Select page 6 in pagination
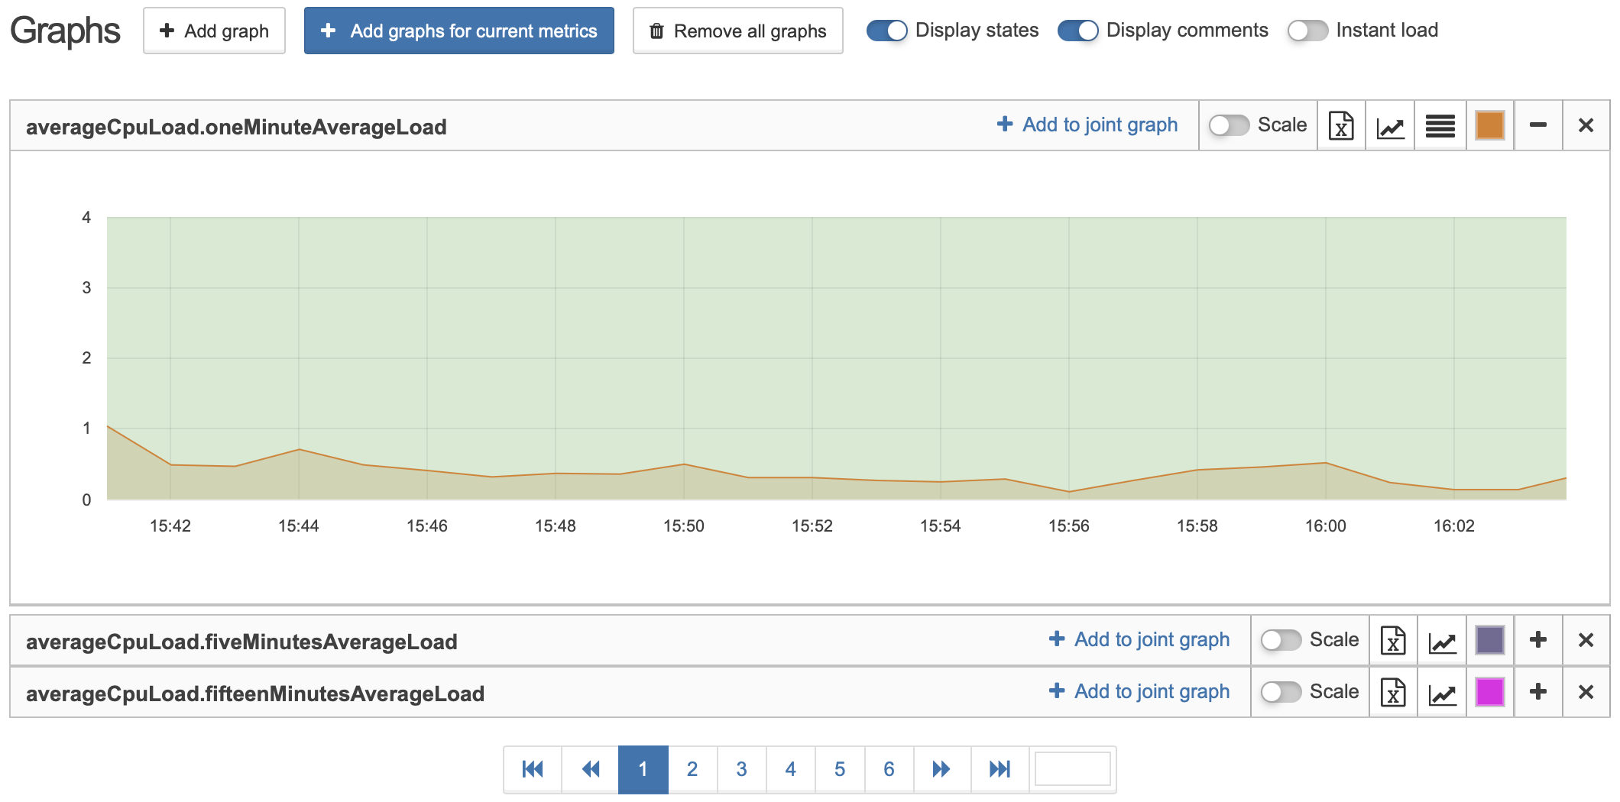Viewport: 1620px width, 802px height. (x=889, y=769)
